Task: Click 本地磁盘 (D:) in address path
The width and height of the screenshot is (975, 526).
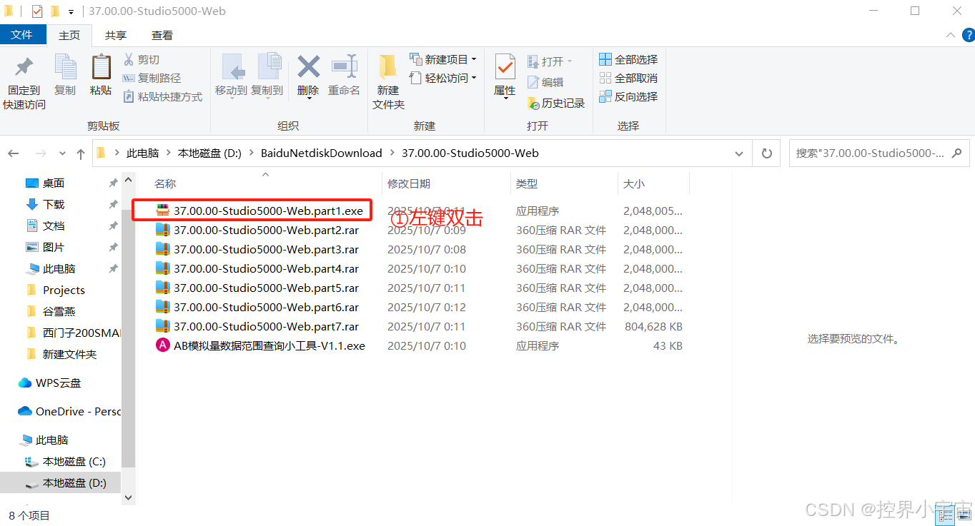Action: coord(210,153)
